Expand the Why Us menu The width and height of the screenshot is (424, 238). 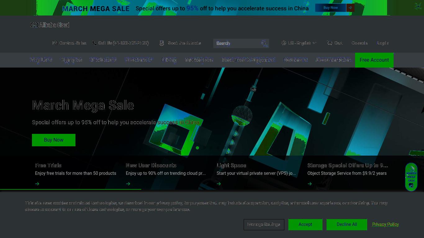pyautogui.click(x=41, y=60)
